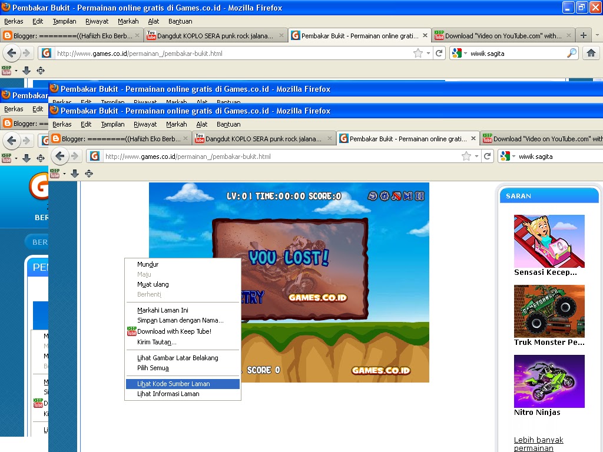Click downloads arrow in the left partially hidden window
The width and height of the screenshot is (603, 452).
26,158
